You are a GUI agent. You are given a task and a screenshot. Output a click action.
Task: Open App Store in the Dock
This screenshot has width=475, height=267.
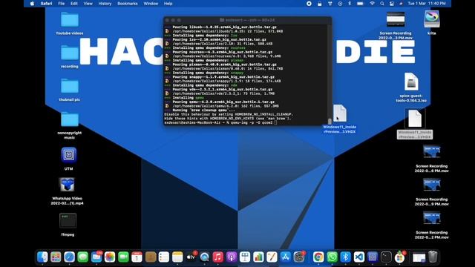point(285,257)
